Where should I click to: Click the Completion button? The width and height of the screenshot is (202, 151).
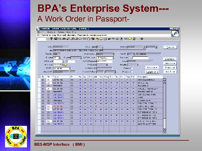pyautogui.click(x=152, y=72)
